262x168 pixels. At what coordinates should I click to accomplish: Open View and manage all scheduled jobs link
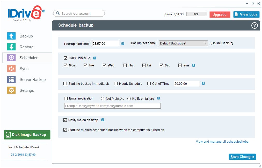(222, 142)
